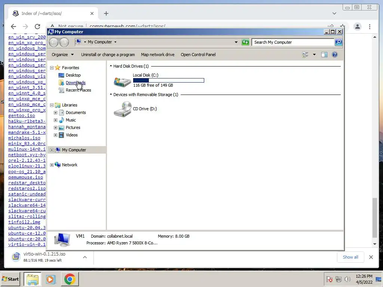Go back in Chrome browser
Image resolution: width=383 pixels, height=287 pixels.
click(13, 27)
